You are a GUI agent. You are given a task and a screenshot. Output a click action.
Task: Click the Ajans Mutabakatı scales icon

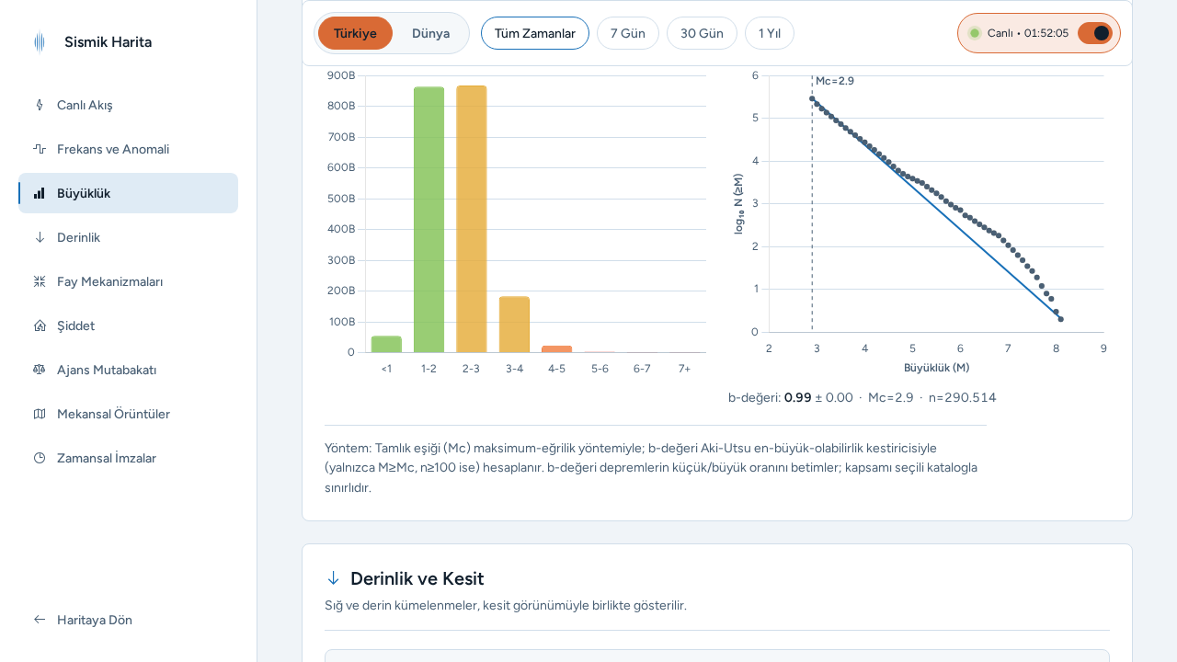(40, 370)
